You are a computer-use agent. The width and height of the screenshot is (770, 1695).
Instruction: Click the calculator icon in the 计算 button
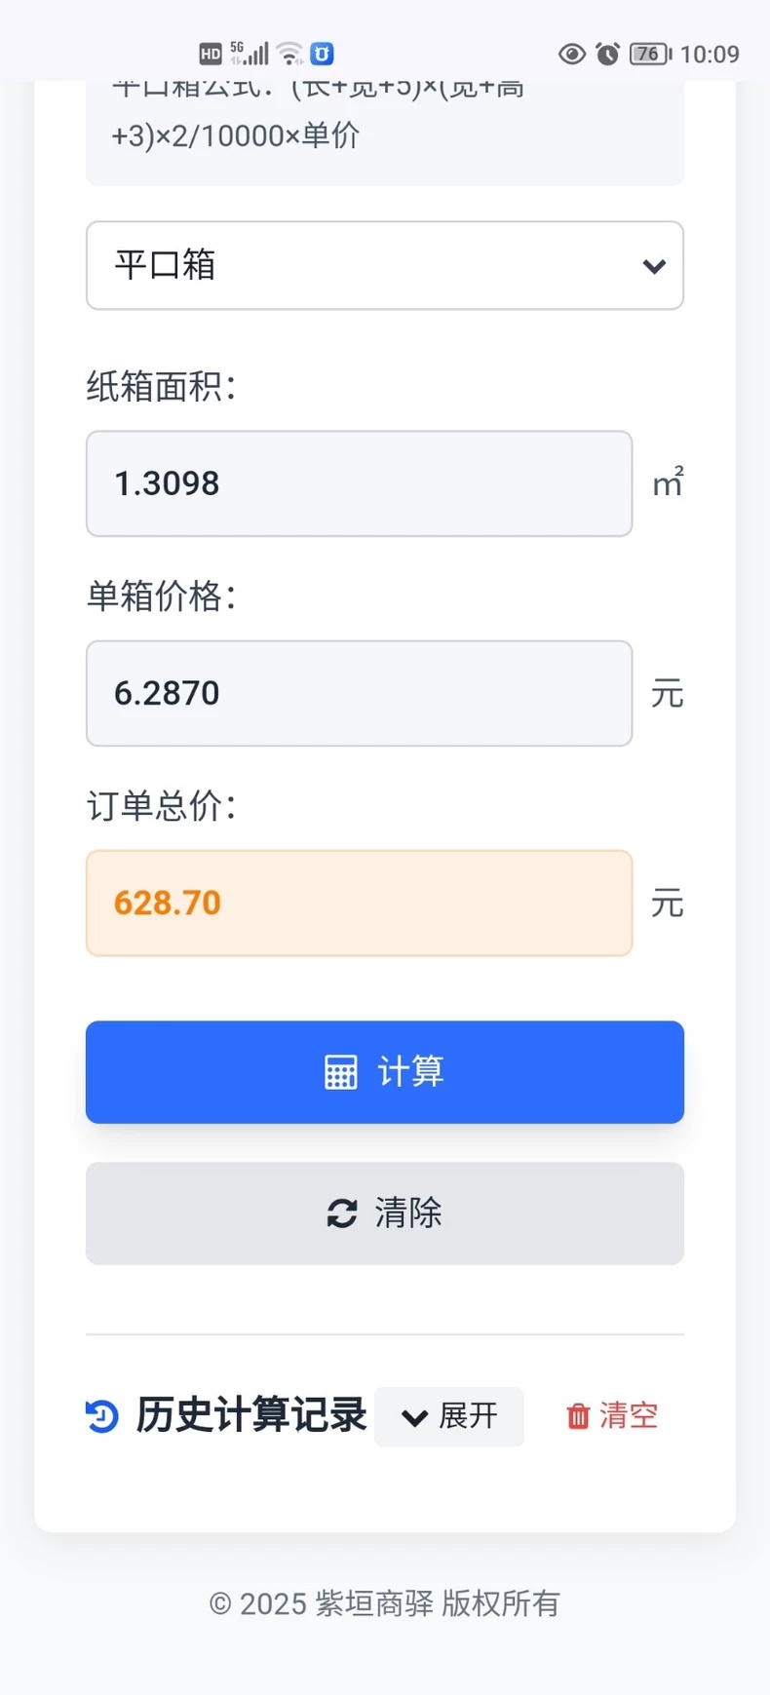tap(340, 1072)
